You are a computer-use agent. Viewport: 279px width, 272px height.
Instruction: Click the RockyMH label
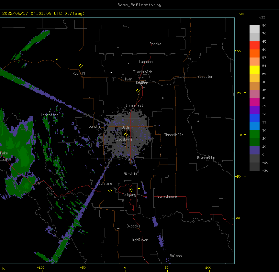[79, 73]
